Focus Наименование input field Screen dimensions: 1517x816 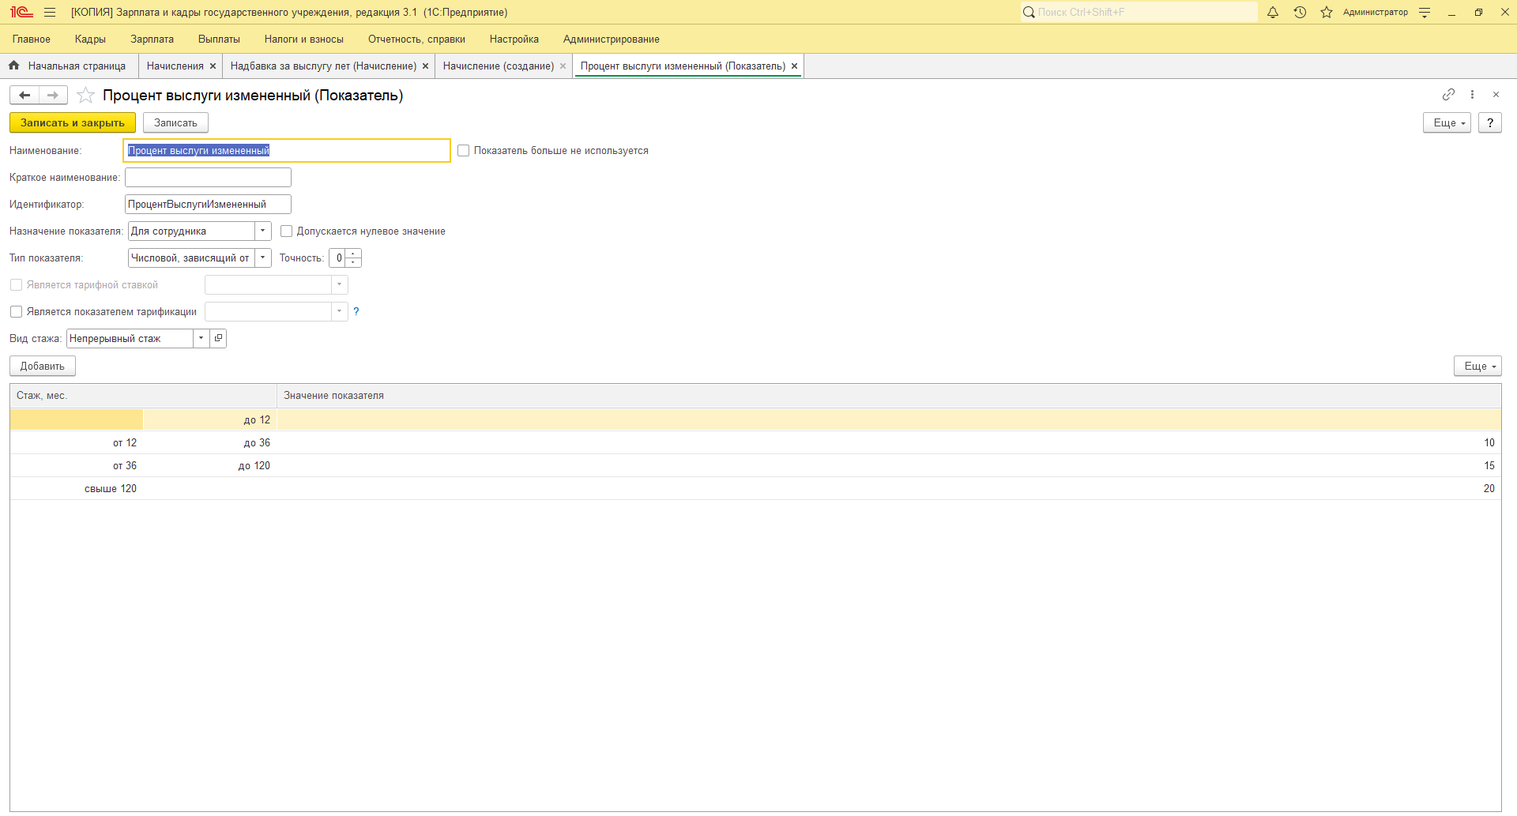point(287,151)
